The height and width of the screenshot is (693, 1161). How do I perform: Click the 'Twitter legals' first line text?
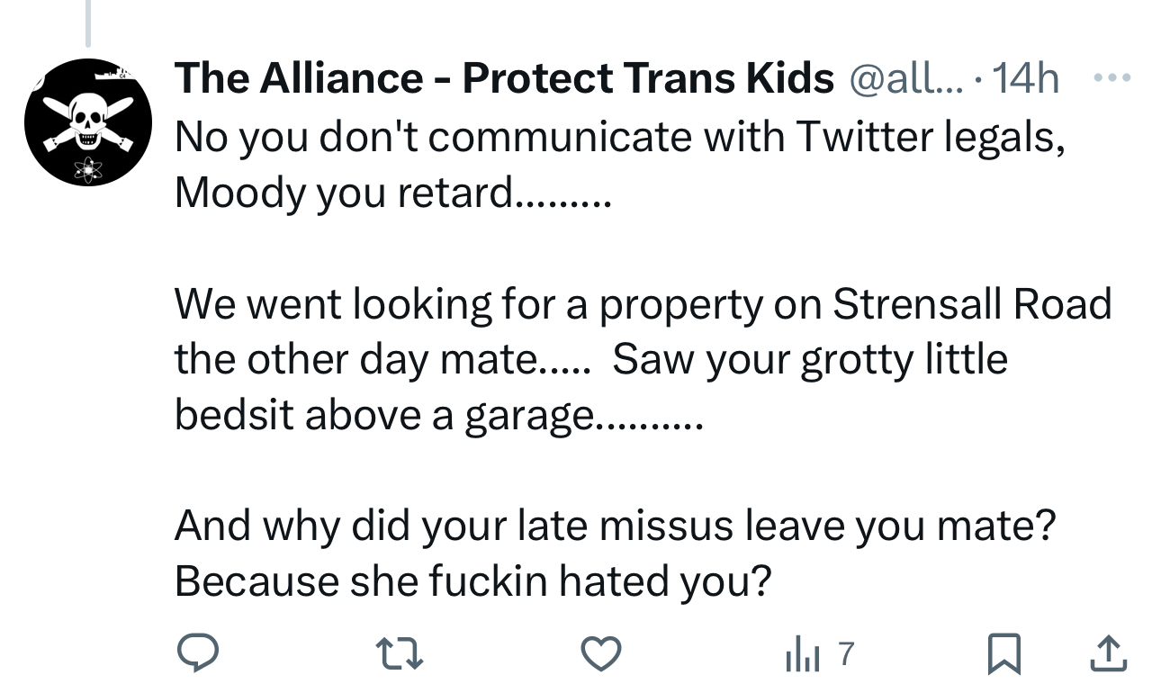[x=619, y=137]
